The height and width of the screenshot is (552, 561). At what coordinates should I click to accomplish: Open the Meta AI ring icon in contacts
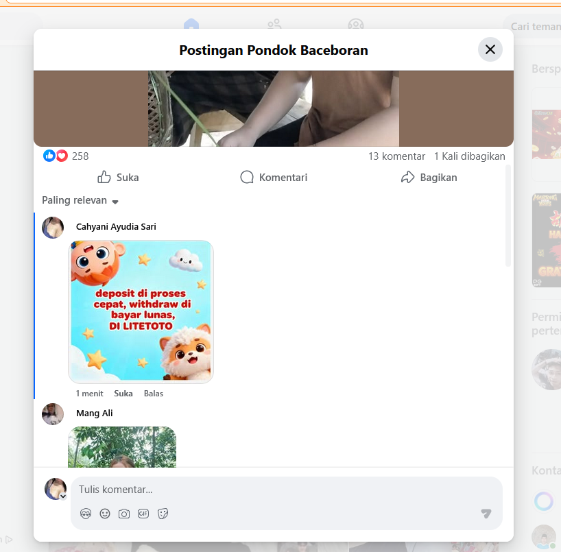pos(544,501)
